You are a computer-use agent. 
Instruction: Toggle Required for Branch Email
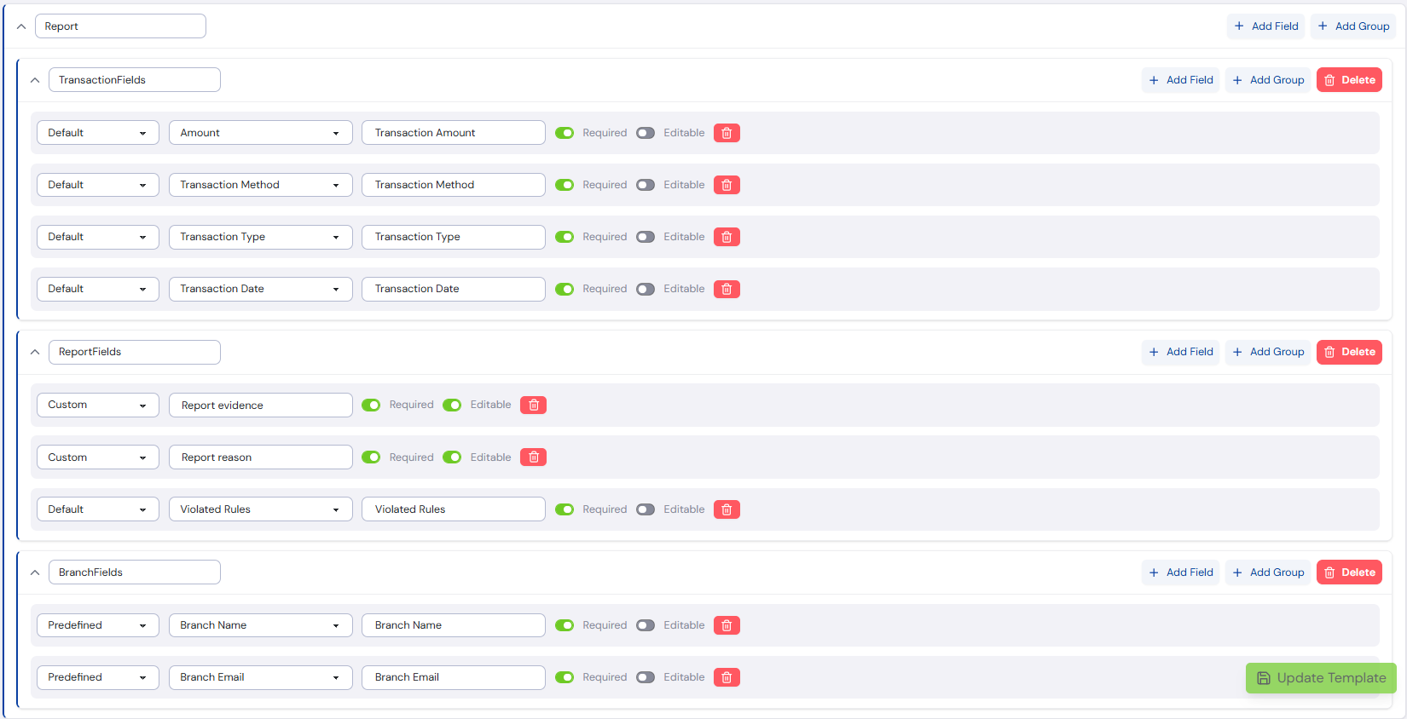click(x=565, y=677)
